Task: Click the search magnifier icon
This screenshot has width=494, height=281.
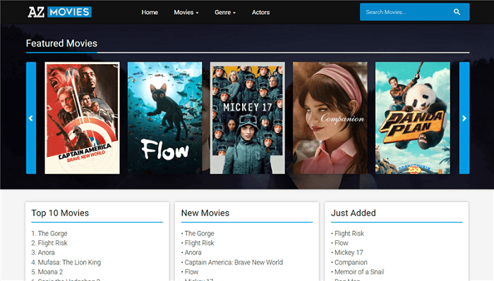Action: coord(457,12)
